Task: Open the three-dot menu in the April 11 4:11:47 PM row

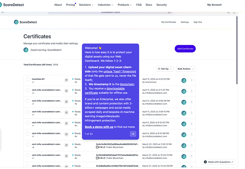Action: pyautogui.click(x=192, y=91)
